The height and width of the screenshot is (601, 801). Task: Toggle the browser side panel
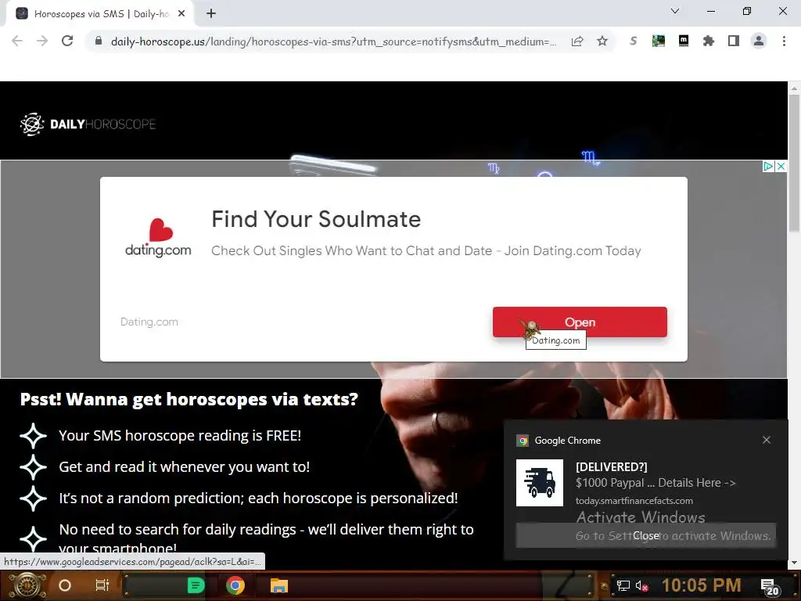pos(734,41)
